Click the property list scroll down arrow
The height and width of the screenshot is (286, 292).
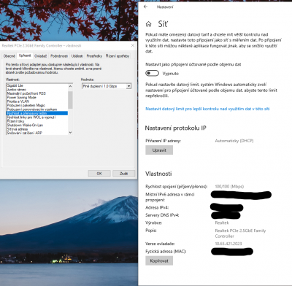(70, 133)
